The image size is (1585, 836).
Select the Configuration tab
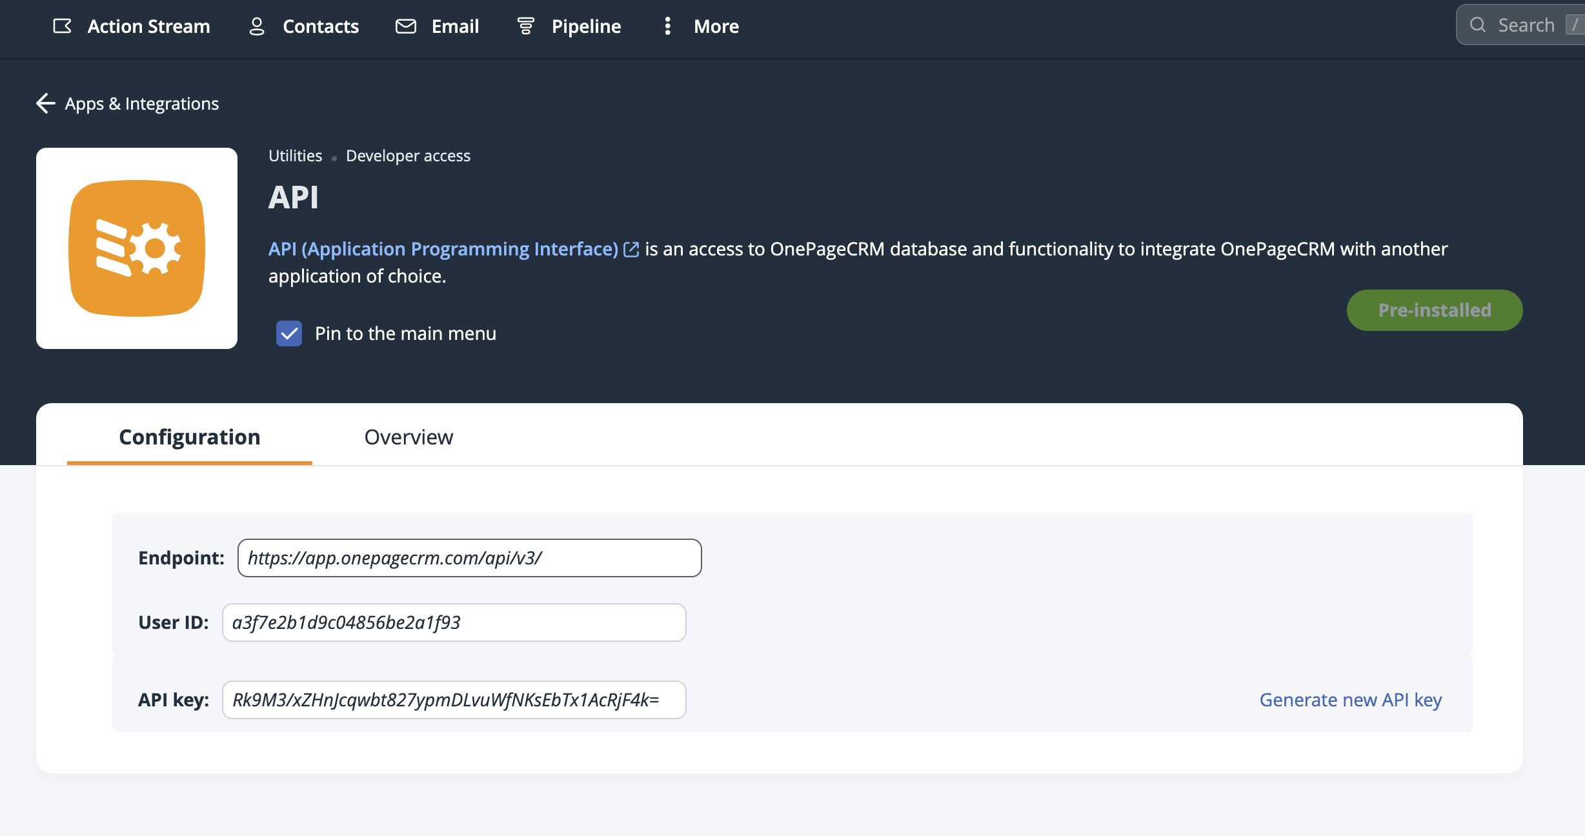pyautogui.click(x=189, y=437)
